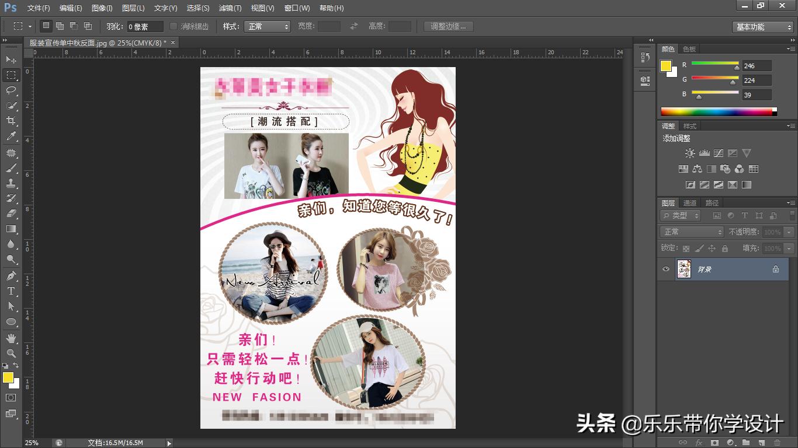The width and height of the screenshot is (798, 448).
Task: Open the layer filter 类型 dropdown
Action: point(679,215)
